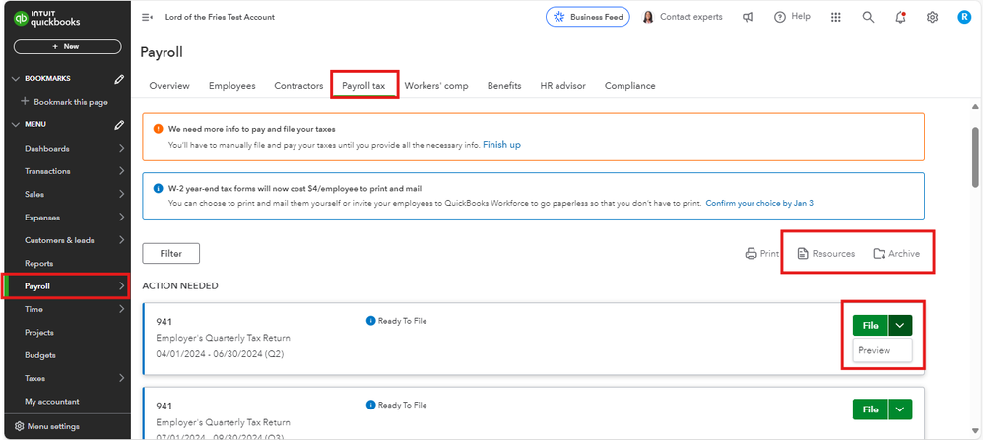
Task: Switch to the Contractors tab
Action: pos(298,86)
